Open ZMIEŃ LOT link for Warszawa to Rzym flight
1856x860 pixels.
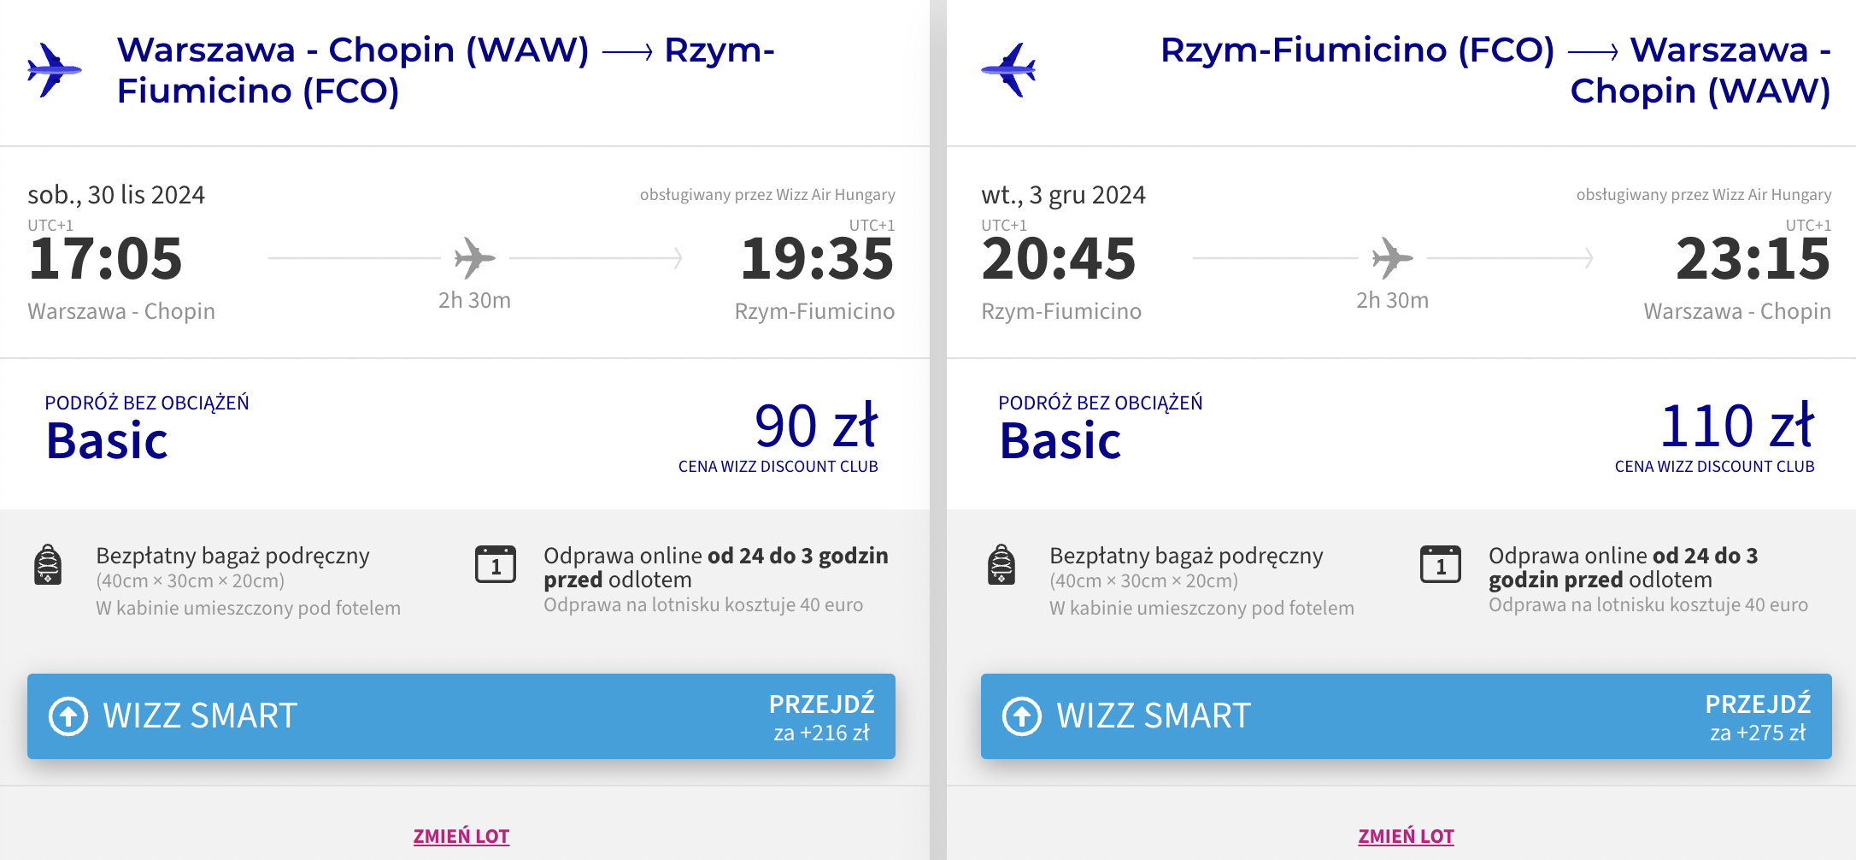click(x=461, y=836)
